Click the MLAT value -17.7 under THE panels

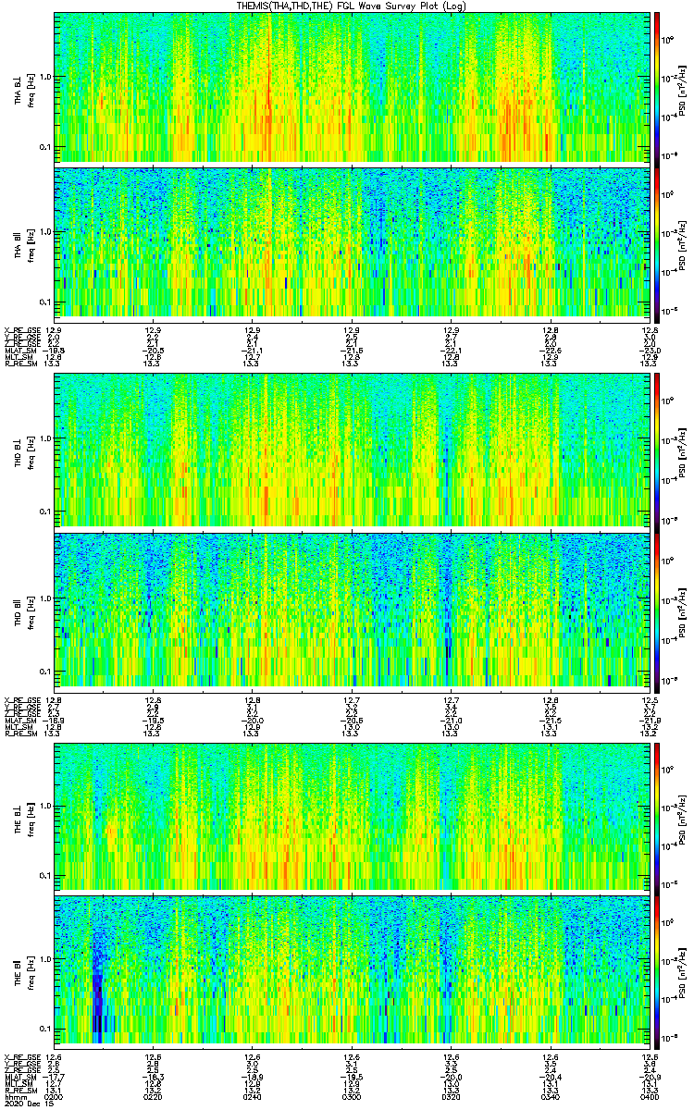(x=54, y=1077)
